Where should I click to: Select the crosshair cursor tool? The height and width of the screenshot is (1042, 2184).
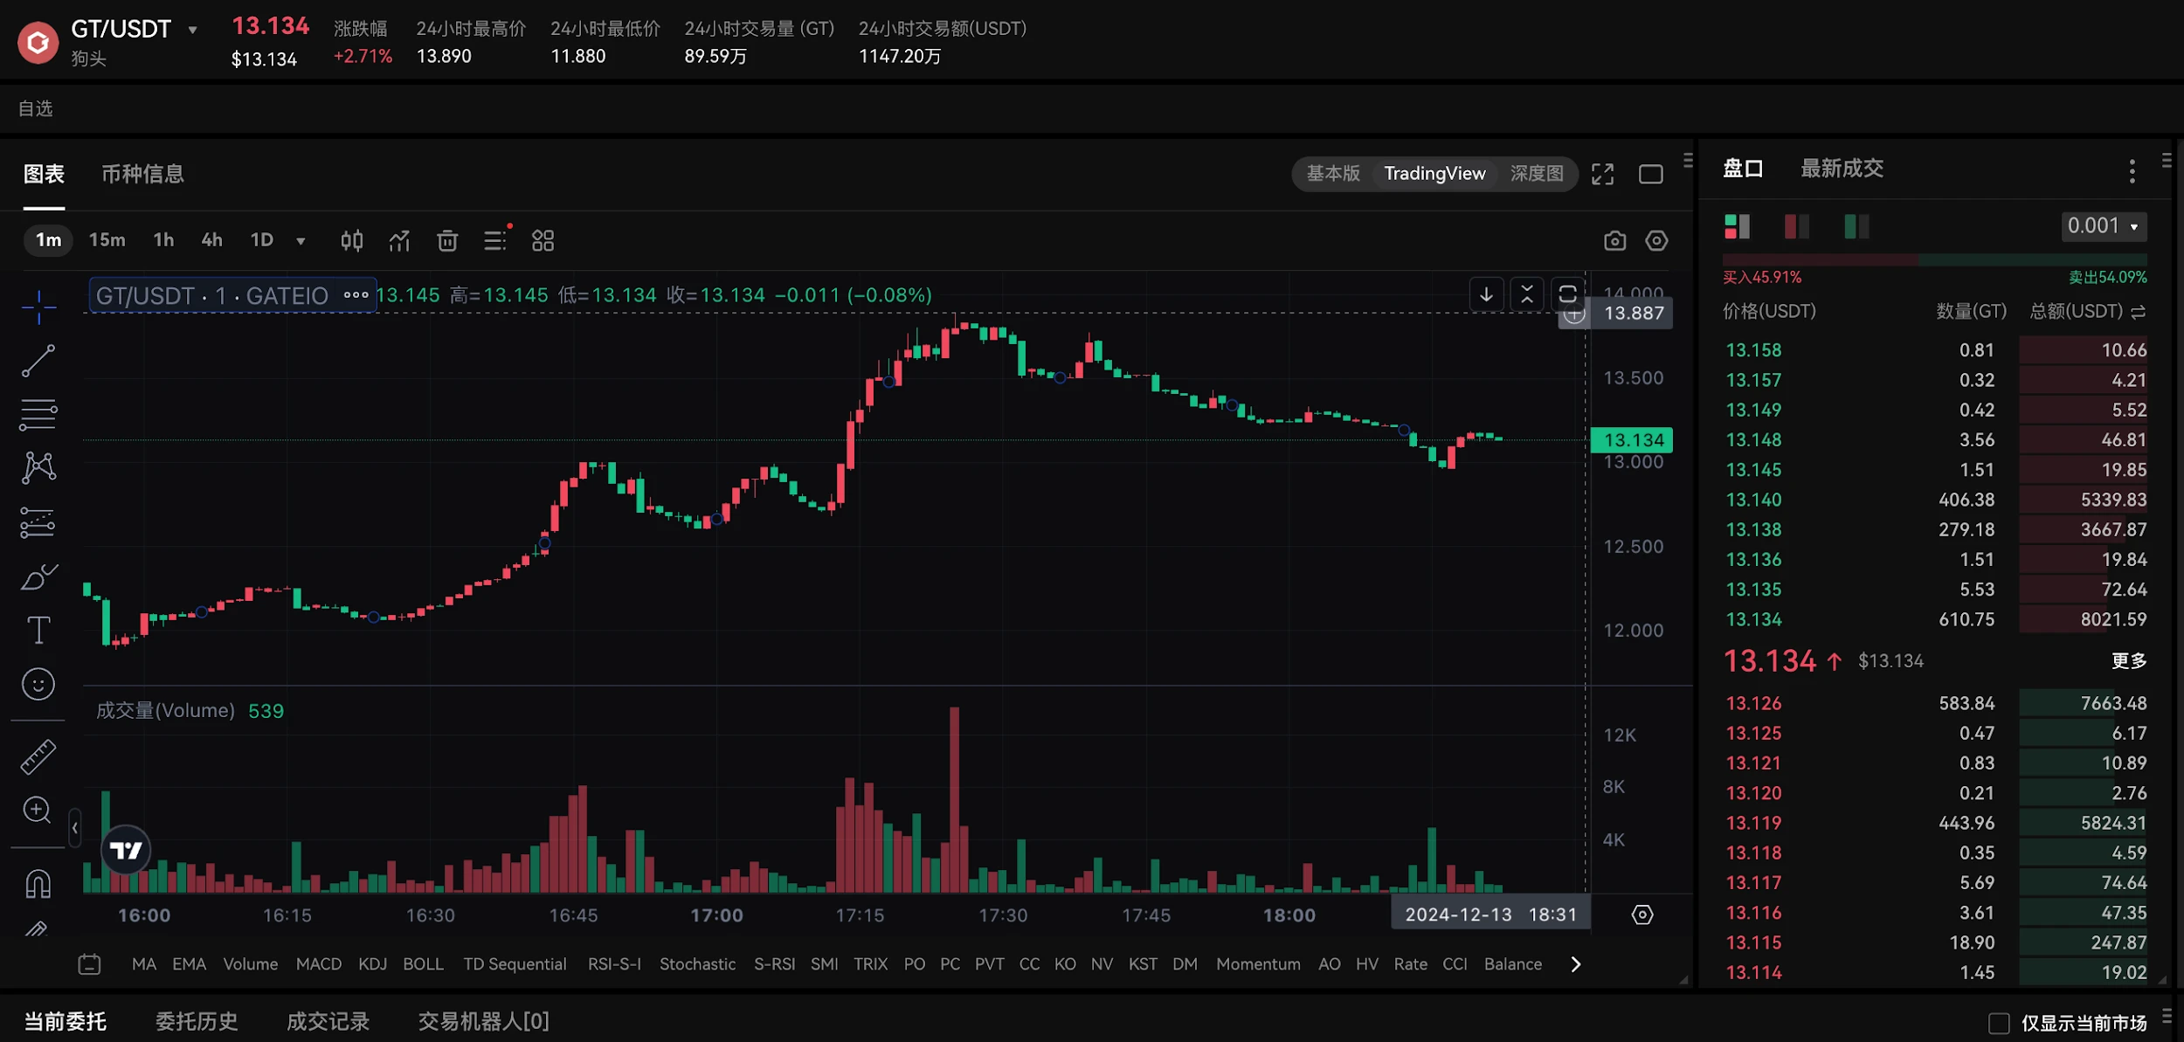click(38, 307)
